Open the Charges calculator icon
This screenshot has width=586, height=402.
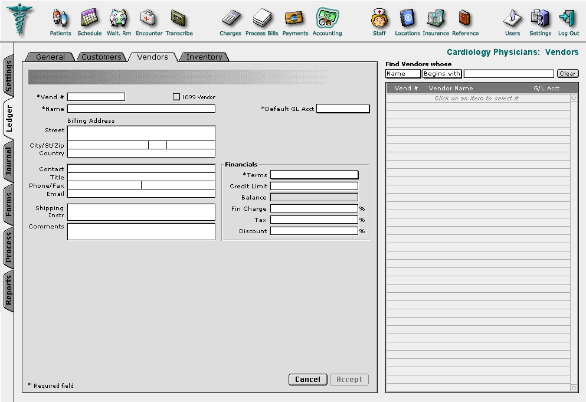[231, 18]
